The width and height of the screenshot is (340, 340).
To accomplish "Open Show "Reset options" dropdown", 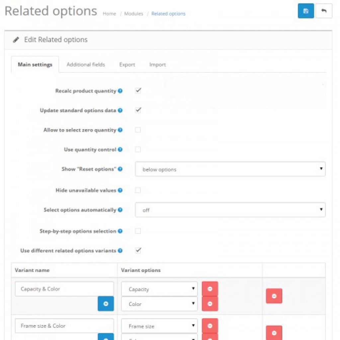I will click(230, 169).
